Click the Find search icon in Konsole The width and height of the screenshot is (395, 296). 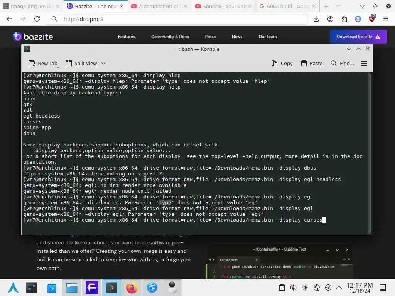tap(334, 63)
